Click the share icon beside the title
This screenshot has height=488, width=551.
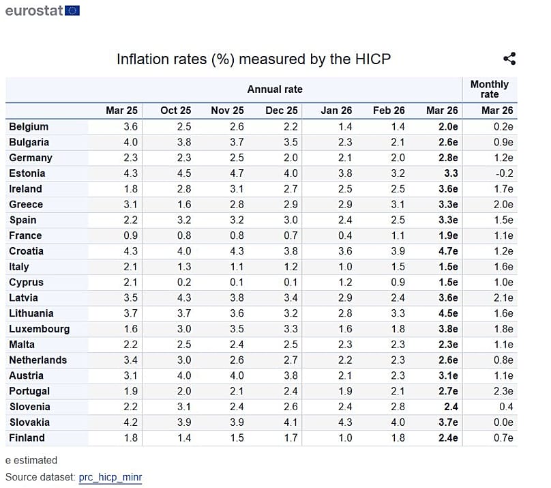click(509, 59)
